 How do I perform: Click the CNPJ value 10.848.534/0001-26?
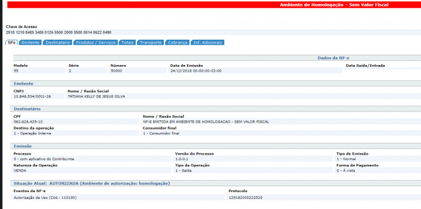pos(32,96)
